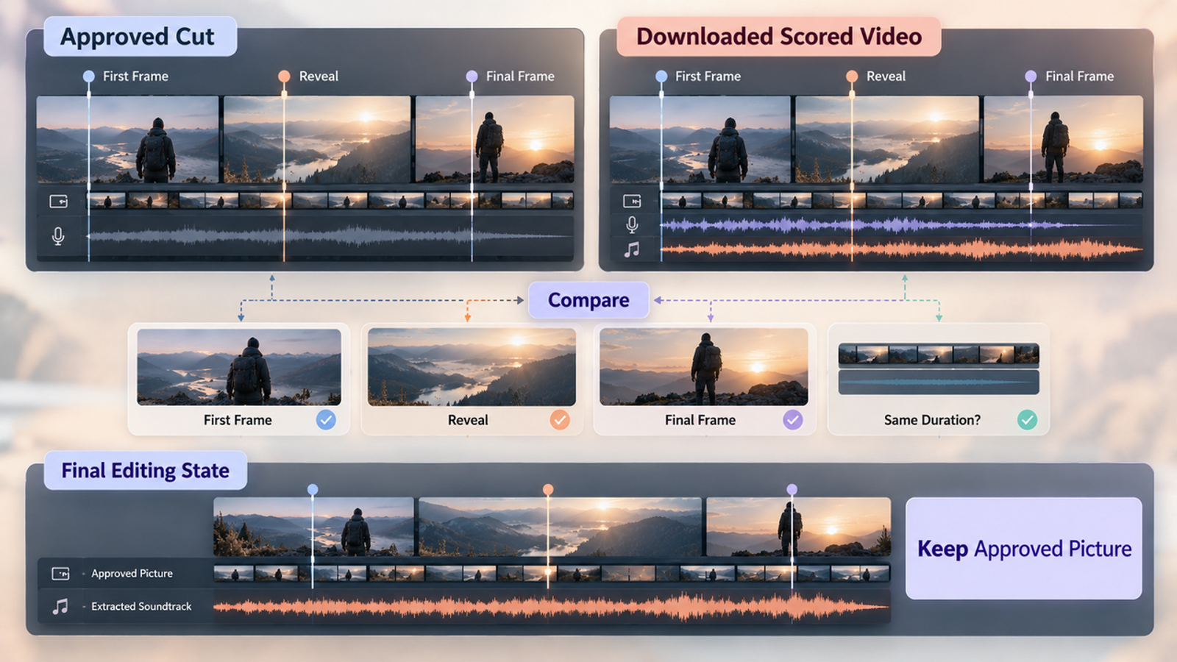Click the Extracted Soundtrack track label
The width and height of the screenshot is (1177, 662).
[141, 606]
